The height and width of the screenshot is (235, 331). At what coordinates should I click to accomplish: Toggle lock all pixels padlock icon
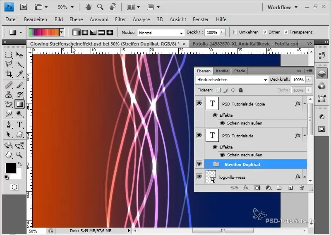240,90
